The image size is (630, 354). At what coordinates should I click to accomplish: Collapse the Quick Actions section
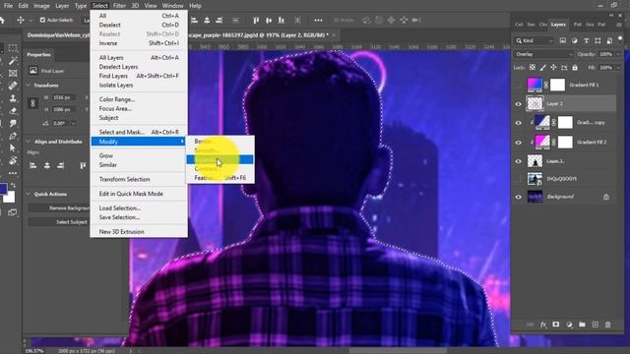(29, 194)
